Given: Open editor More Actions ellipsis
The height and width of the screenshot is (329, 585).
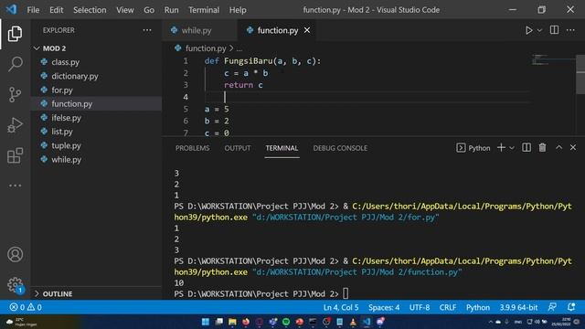Looking at the screenshot, I should [x=570, y=30].
